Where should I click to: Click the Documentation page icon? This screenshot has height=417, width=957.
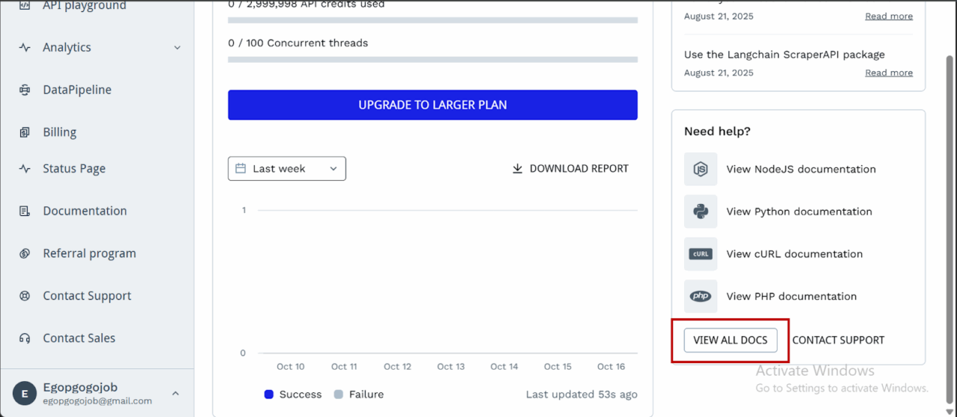[25, 211]
